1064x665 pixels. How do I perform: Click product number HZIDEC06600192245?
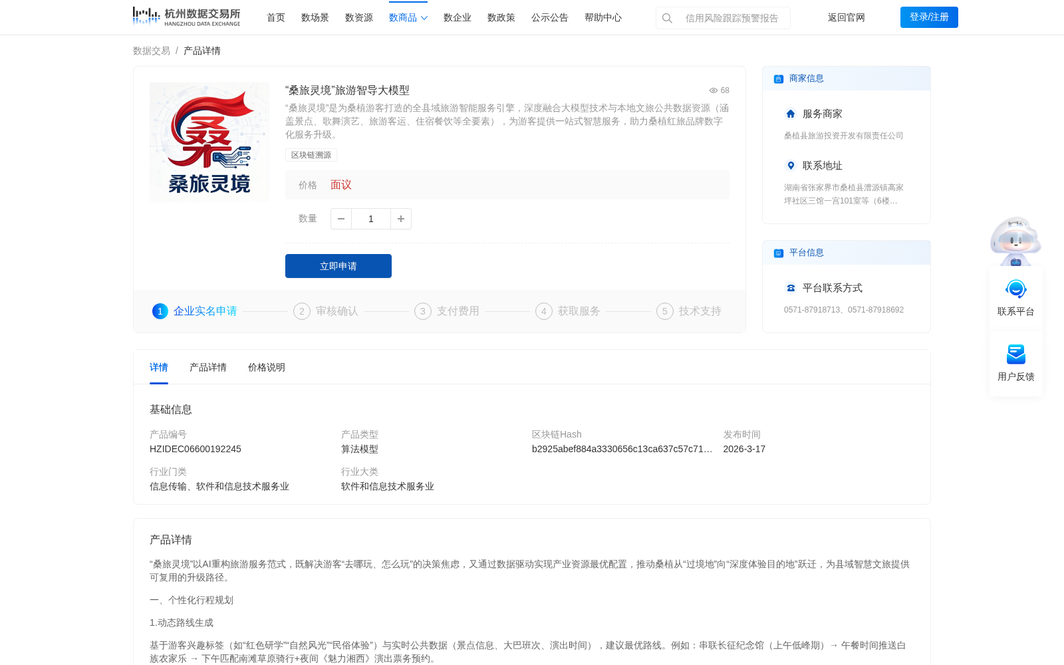[x=196, y=449]
